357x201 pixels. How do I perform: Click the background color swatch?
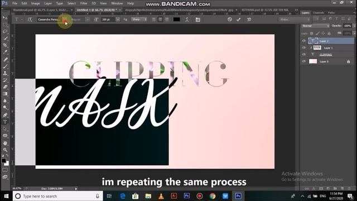tap(7, 164)
